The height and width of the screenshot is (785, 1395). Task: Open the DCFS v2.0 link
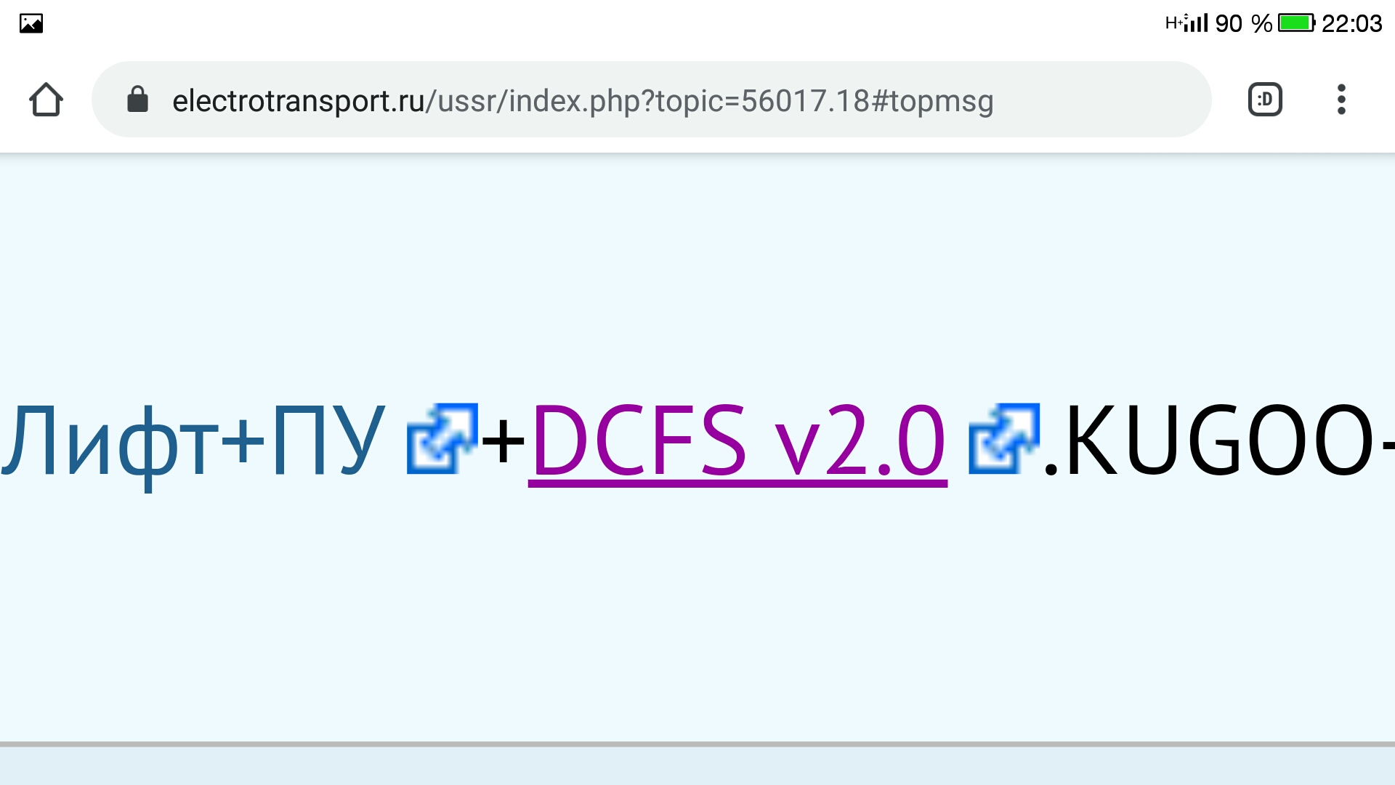coord(737,441)
